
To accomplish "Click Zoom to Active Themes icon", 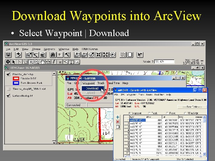I will pyautogui.click(x=84, y=55).
